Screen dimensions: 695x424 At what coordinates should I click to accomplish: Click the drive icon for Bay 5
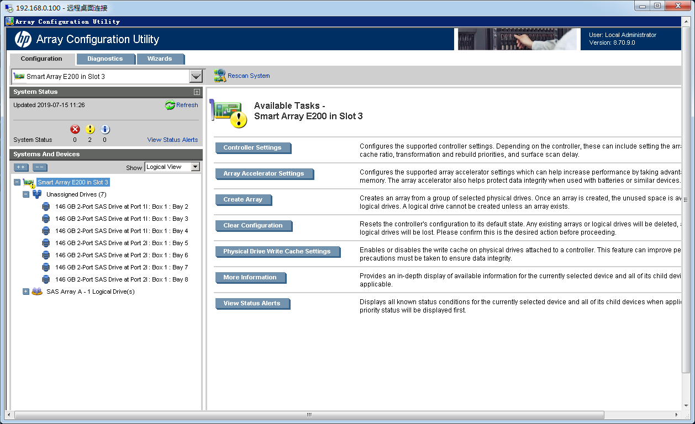click(x=46, y=243)
